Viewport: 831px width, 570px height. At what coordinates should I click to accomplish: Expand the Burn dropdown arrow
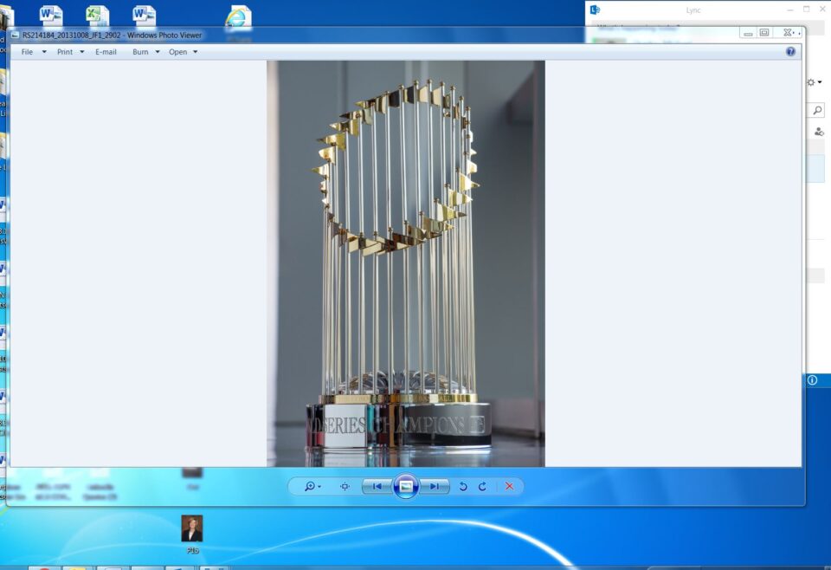coord(158,52)
